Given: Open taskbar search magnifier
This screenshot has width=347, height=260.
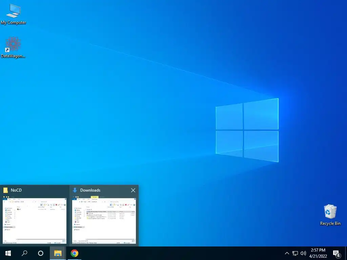Looking at the screenshot, I should (x=24, y=253).
